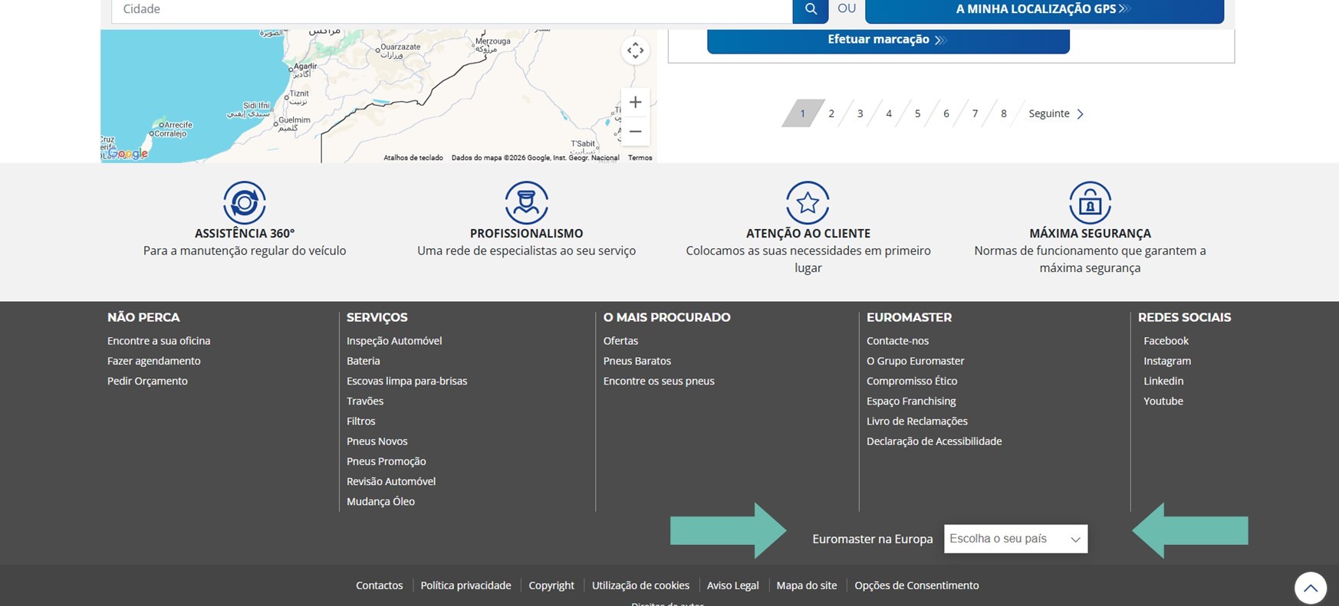Click the Ouarzazate label on map
The width and height of the screenshot is (1339, 606).
tap(400, 47)
